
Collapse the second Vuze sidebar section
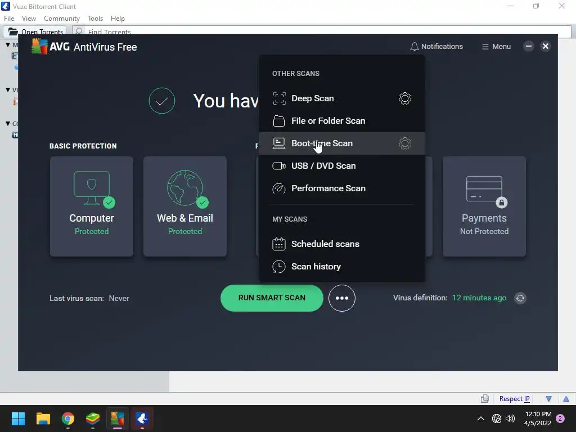8,89
